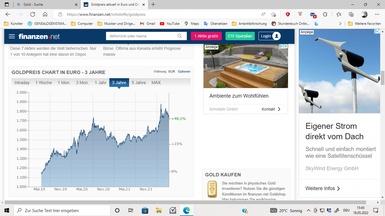Open 'Weitere Infos' in SkyWind ad
Screen dimensions: 385x216
click(323, 188)
